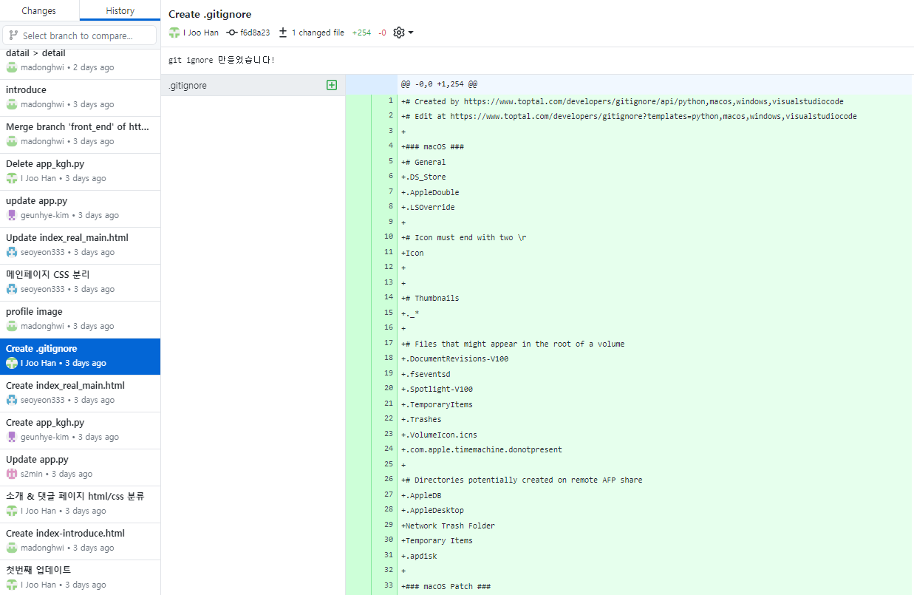Click geunhye-kim avatar on 'Create app_kgh.py'

11,437
